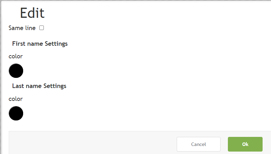Click the Cancel button

point(198,144)
